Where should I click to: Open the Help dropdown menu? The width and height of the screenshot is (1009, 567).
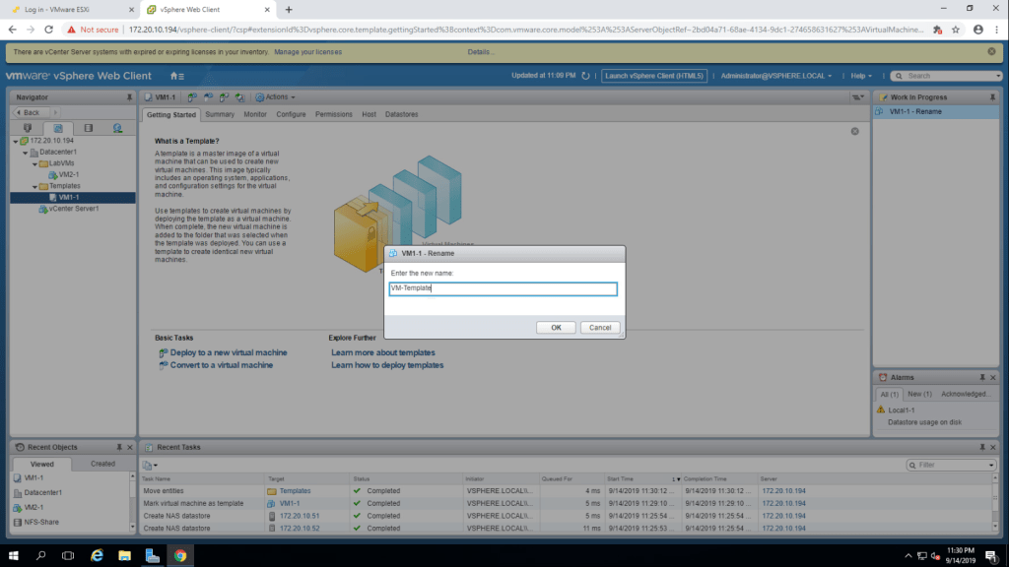pyautogui.click(x=862, y=76)
